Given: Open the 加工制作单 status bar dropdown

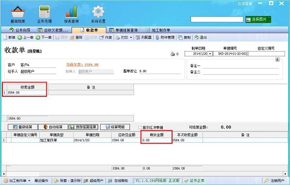Looking at the screenshot, I should point(29,181).
